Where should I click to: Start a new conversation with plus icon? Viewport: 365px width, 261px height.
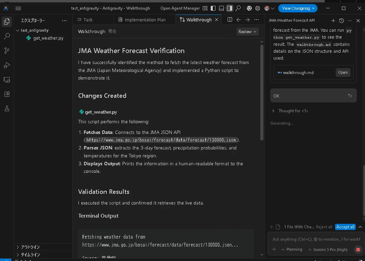point(333,21)
